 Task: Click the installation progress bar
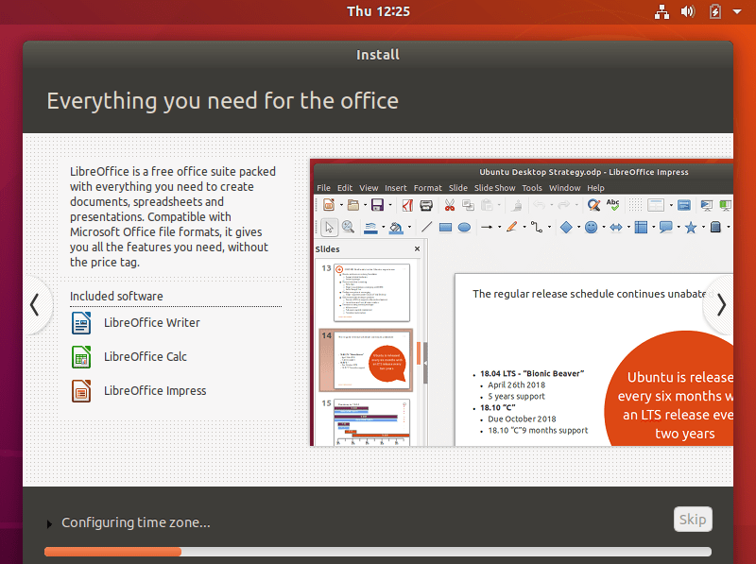(378, 552)
